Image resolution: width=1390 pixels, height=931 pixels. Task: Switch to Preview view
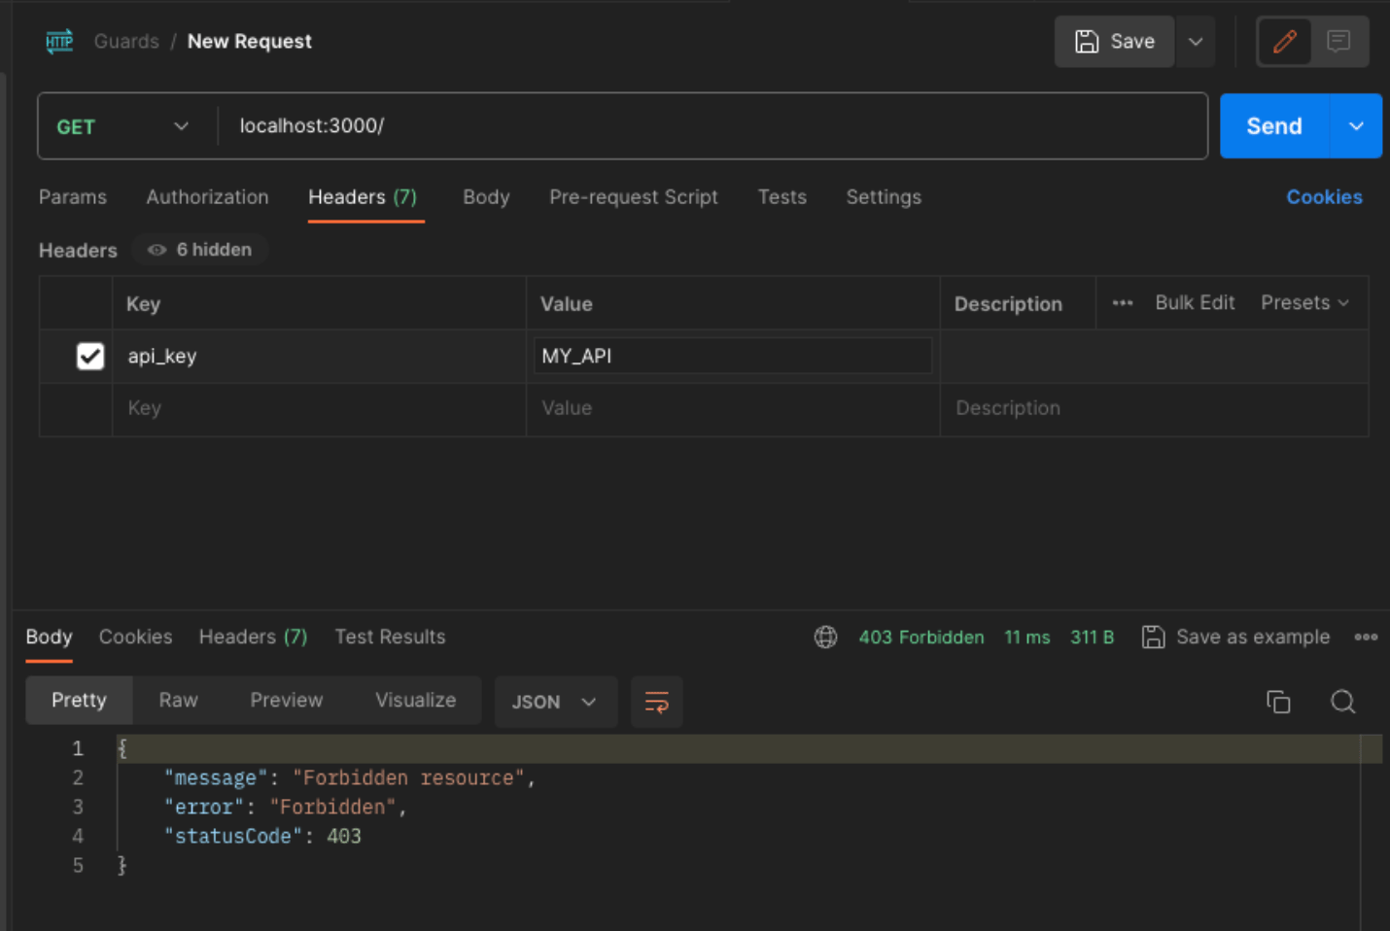pos(287,701)
